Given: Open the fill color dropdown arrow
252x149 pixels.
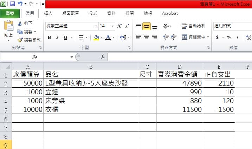Looking at the screenshot, I should click(x=102, y=38).
